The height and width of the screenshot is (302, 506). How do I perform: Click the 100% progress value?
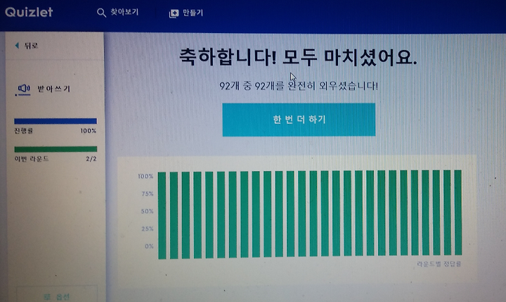(x=89, y=131)
